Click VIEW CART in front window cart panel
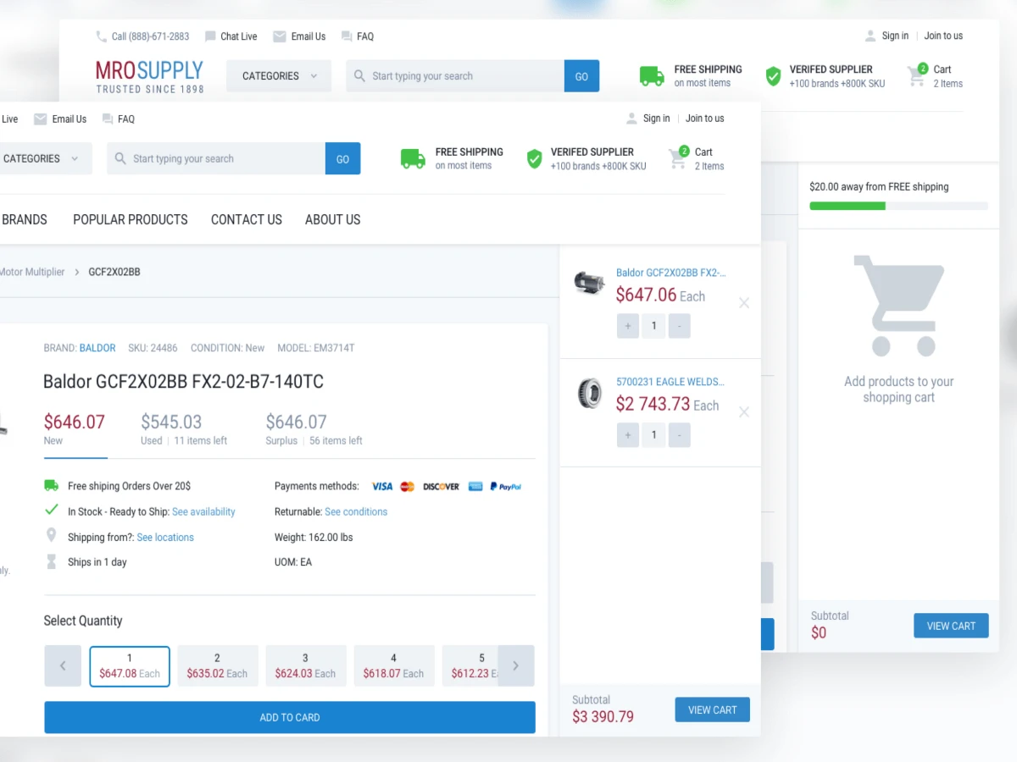Screen dimensions: 1017x762 point(713,710)
